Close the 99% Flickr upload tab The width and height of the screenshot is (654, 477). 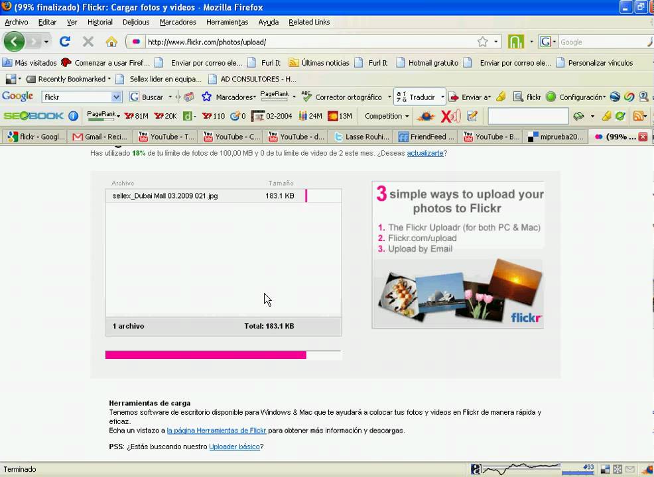[x=643, y=136]
